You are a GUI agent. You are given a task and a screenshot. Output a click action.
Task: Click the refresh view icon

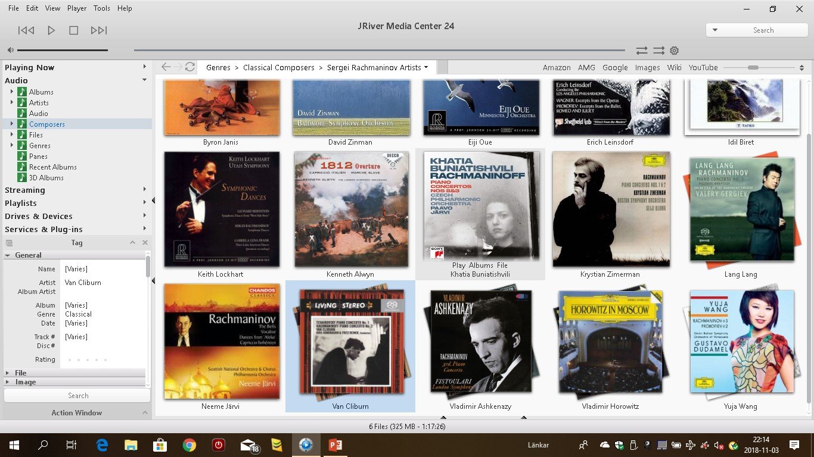pos(190,67)
